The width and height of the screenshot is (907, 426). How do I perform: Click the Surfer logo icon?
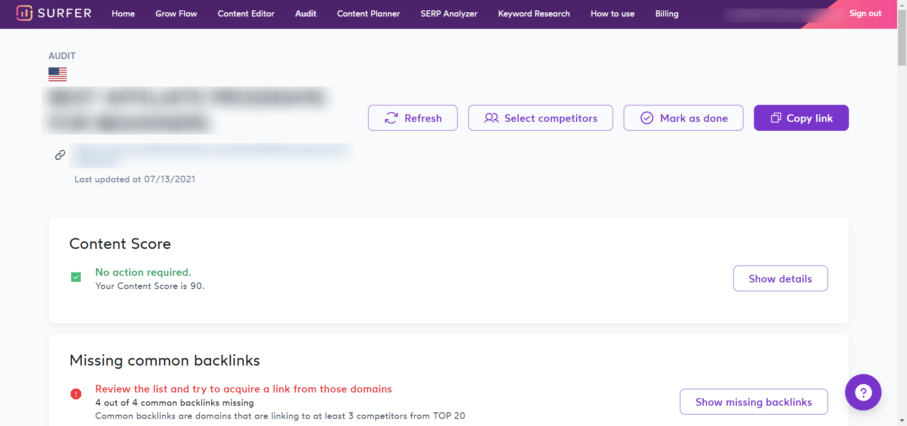pyautogui.click(x=24, y=13)
